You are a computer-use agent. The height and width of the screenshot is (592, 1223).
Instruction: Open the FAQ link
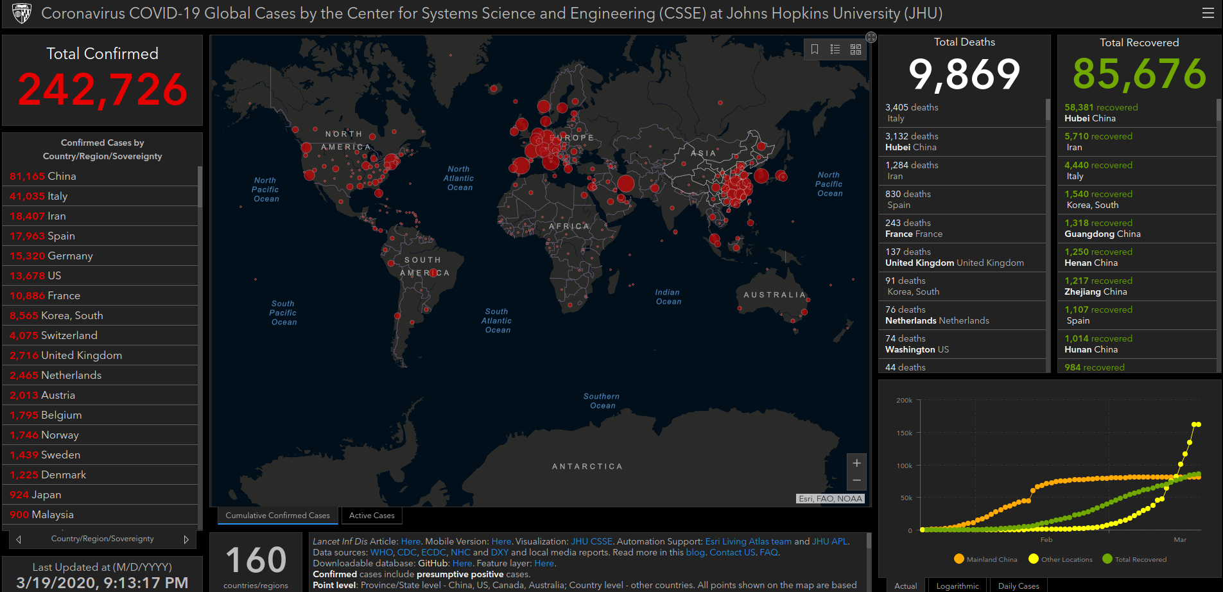[768, 552]
